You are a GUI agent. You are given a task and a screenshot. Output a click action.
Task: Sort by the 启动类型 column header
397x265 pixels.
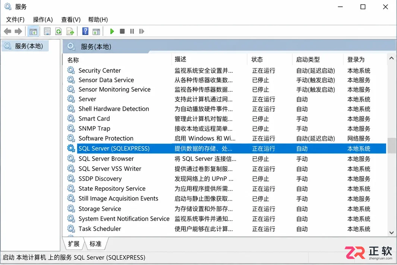[x=318, y=59]
